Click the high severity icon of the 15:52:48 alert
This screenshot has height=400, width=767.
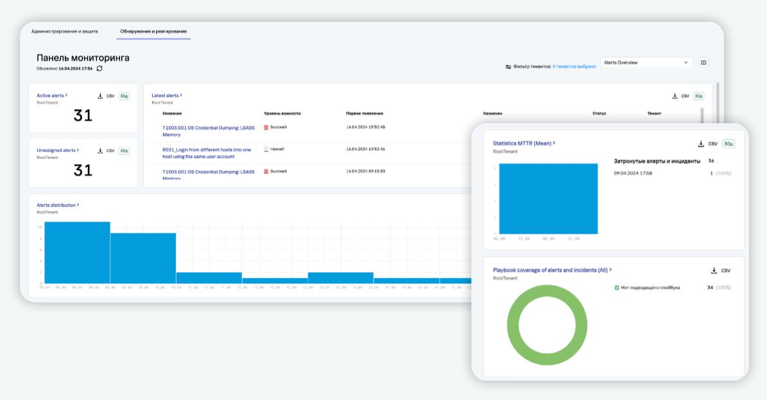[266, 127]
